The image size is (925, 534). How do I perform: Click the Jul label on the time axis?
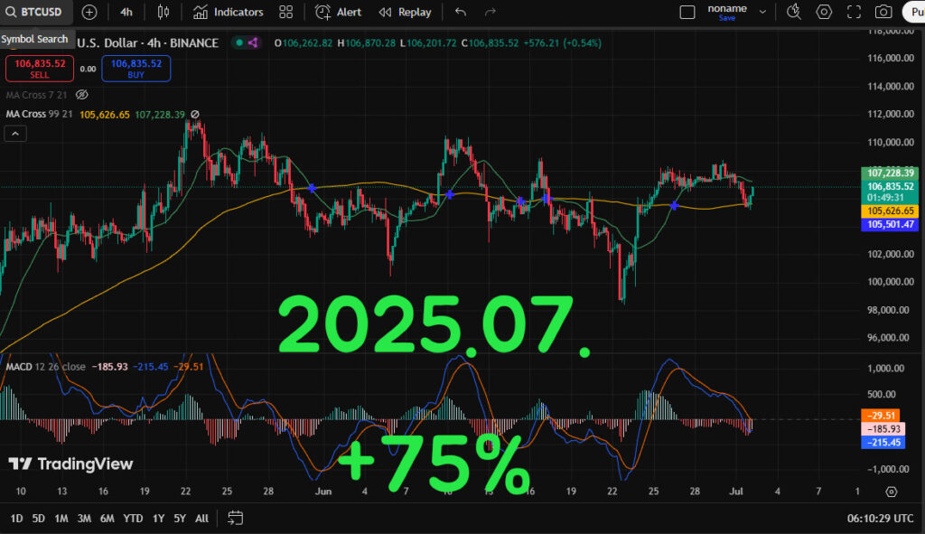tap(735, 491)
